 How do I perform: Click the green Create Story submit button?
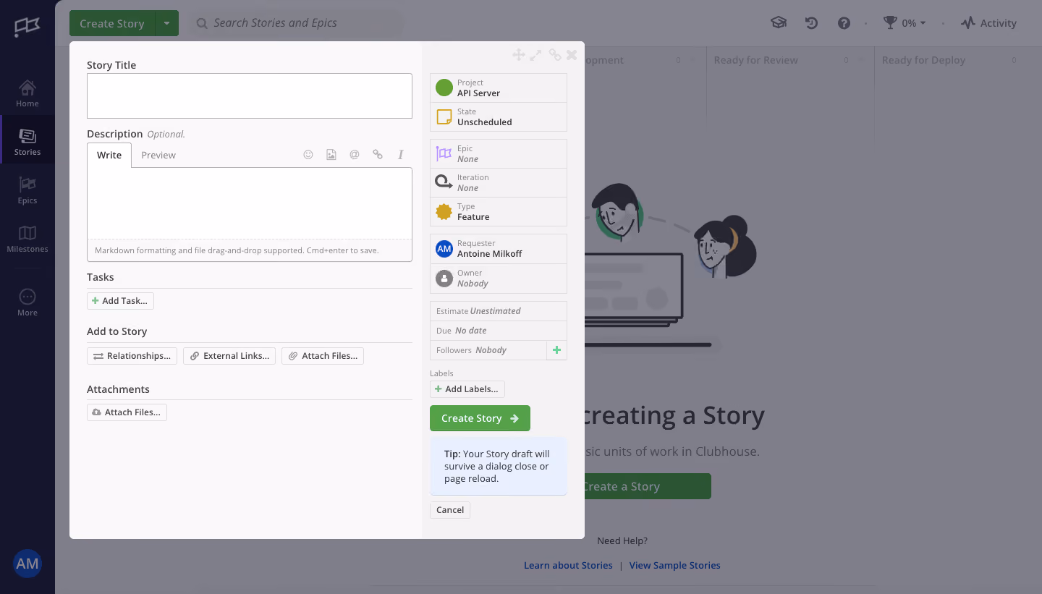click(x=480, y=418)
